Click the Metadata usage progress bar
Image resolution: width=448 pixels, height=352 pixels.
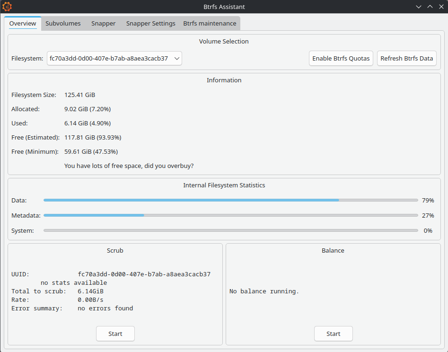tap(231, 215)
